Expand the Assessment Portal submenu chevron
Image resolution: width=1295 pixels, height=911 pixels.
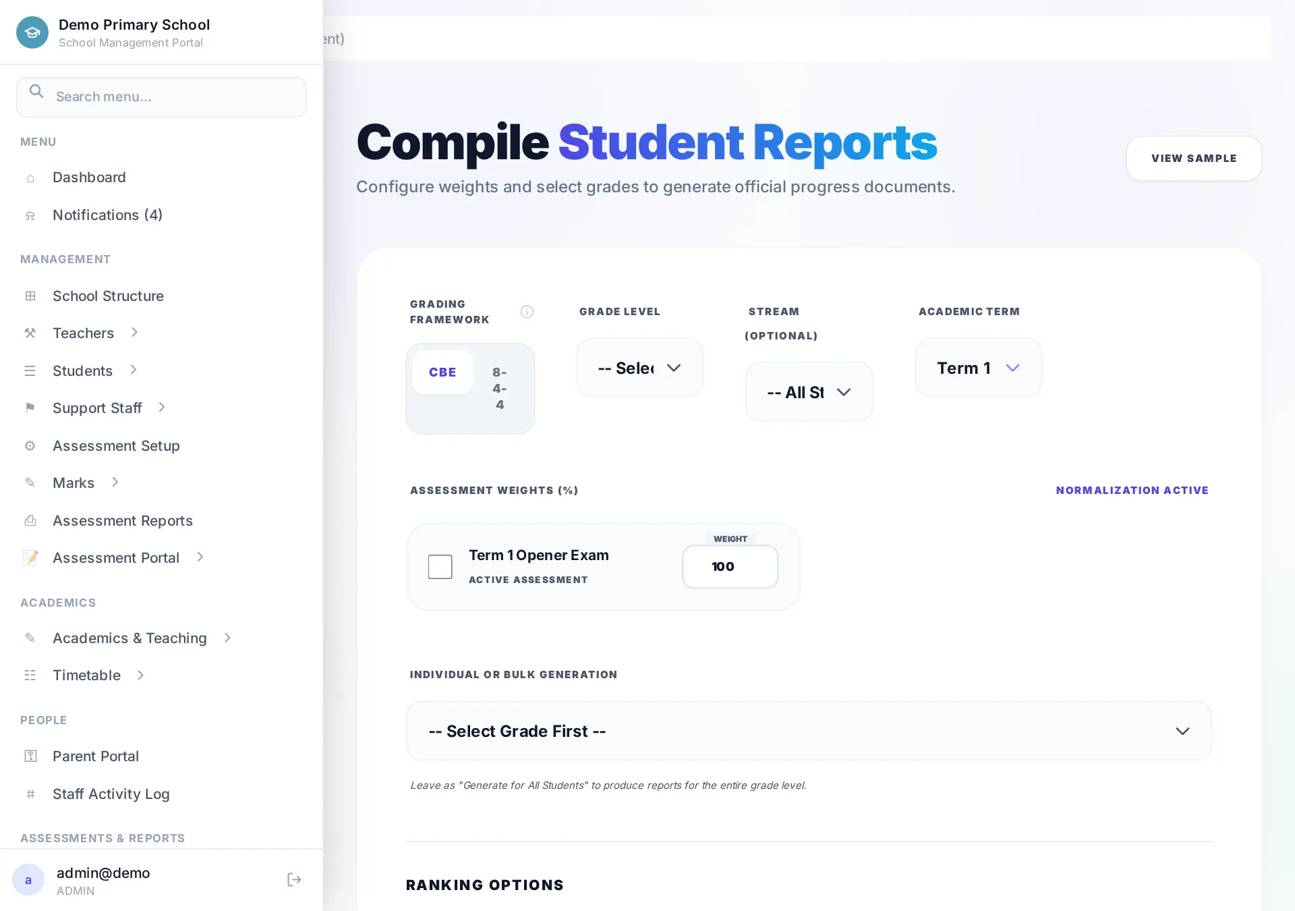(200, 557)
